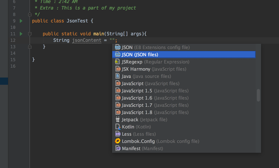Screen dimensions: 279x168
Task: Select JSON (EB Extensions config file) entry
Action: 184,47
